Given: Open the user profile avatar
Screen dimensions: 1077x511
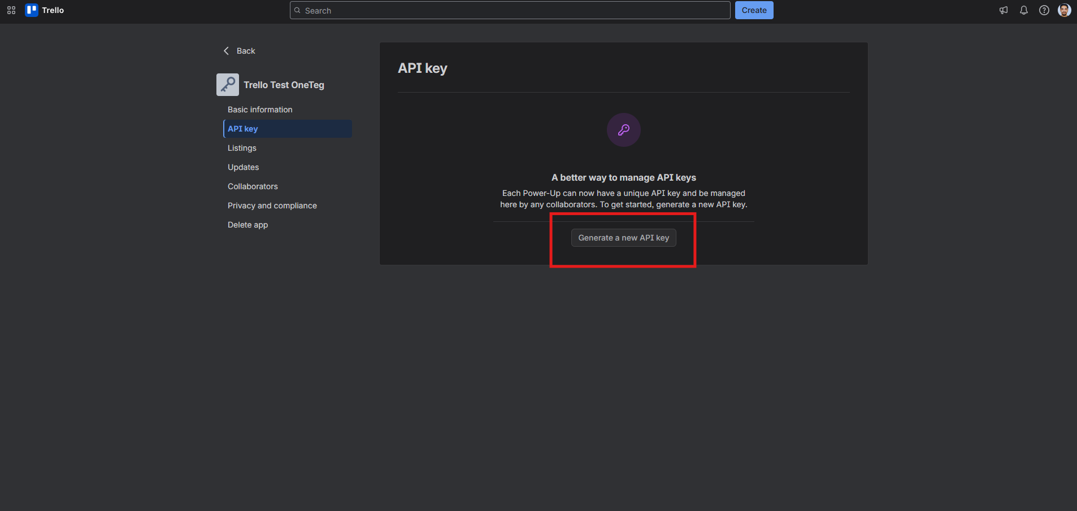Looking at the screenshot, I should [x=1065, y=10].
